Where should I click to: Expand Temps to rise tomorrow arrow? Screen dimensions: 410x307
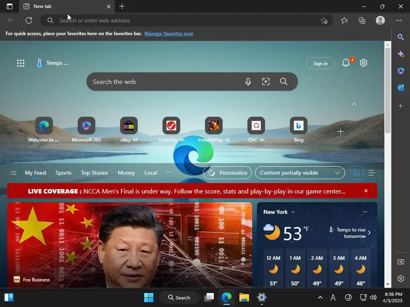point(369,233)
